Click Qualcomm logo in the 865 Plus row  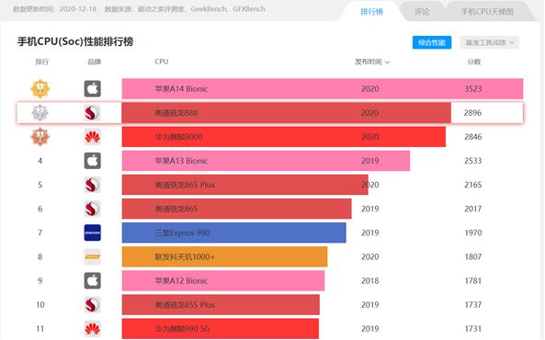pyautogui.click(x=93, y=185)
